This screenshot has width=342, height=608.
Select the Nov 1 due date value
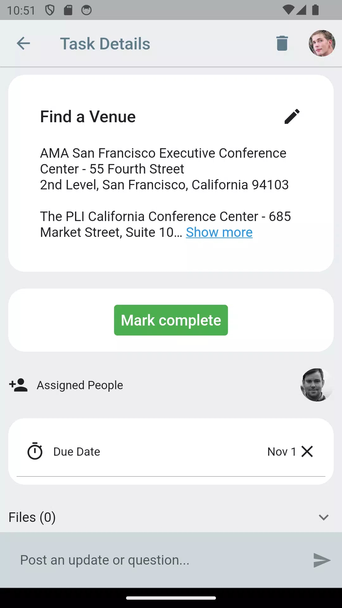click(282, 452)
